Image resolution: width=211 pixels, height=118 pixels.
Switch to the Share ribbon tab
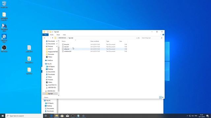58,35
